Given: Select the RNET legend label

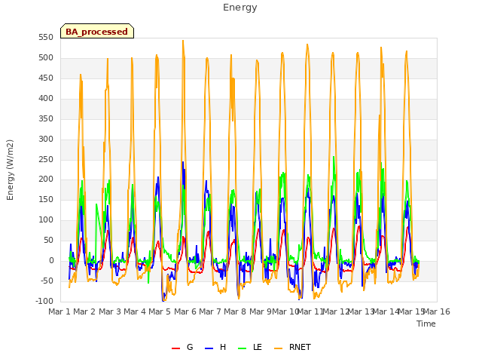Looking at the screenshot, I should pos(300,347).
